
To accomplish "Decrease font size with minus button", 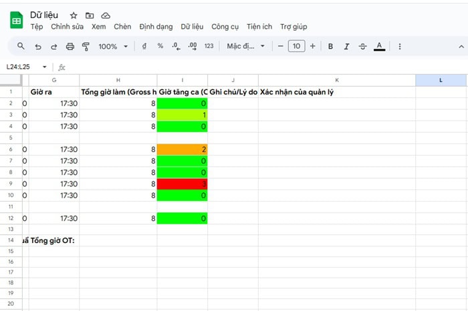I will tap(280, 47).
